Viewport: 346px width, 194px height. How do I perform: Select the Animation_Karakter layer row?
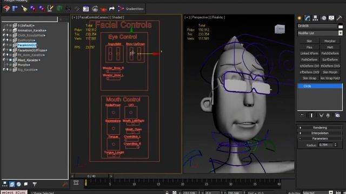[x=32, y=30]
